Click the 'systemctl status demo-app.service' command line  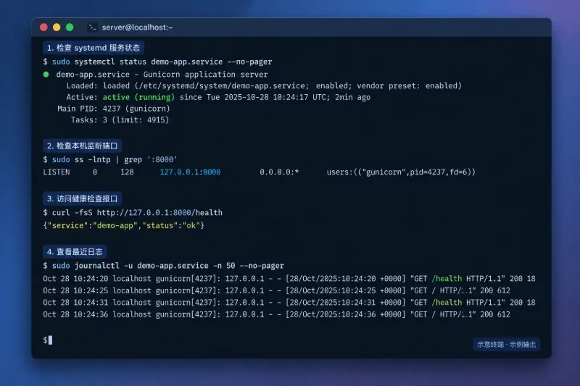click(x=157, y=62)
